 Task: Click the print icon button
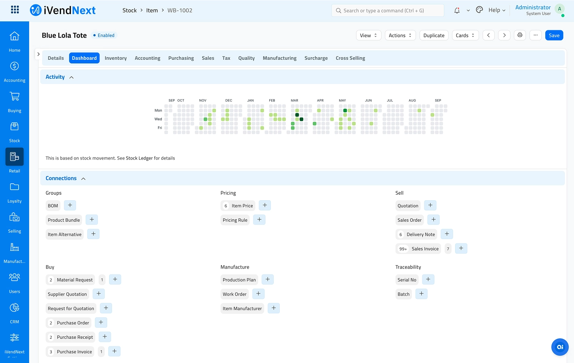point(520,36)
